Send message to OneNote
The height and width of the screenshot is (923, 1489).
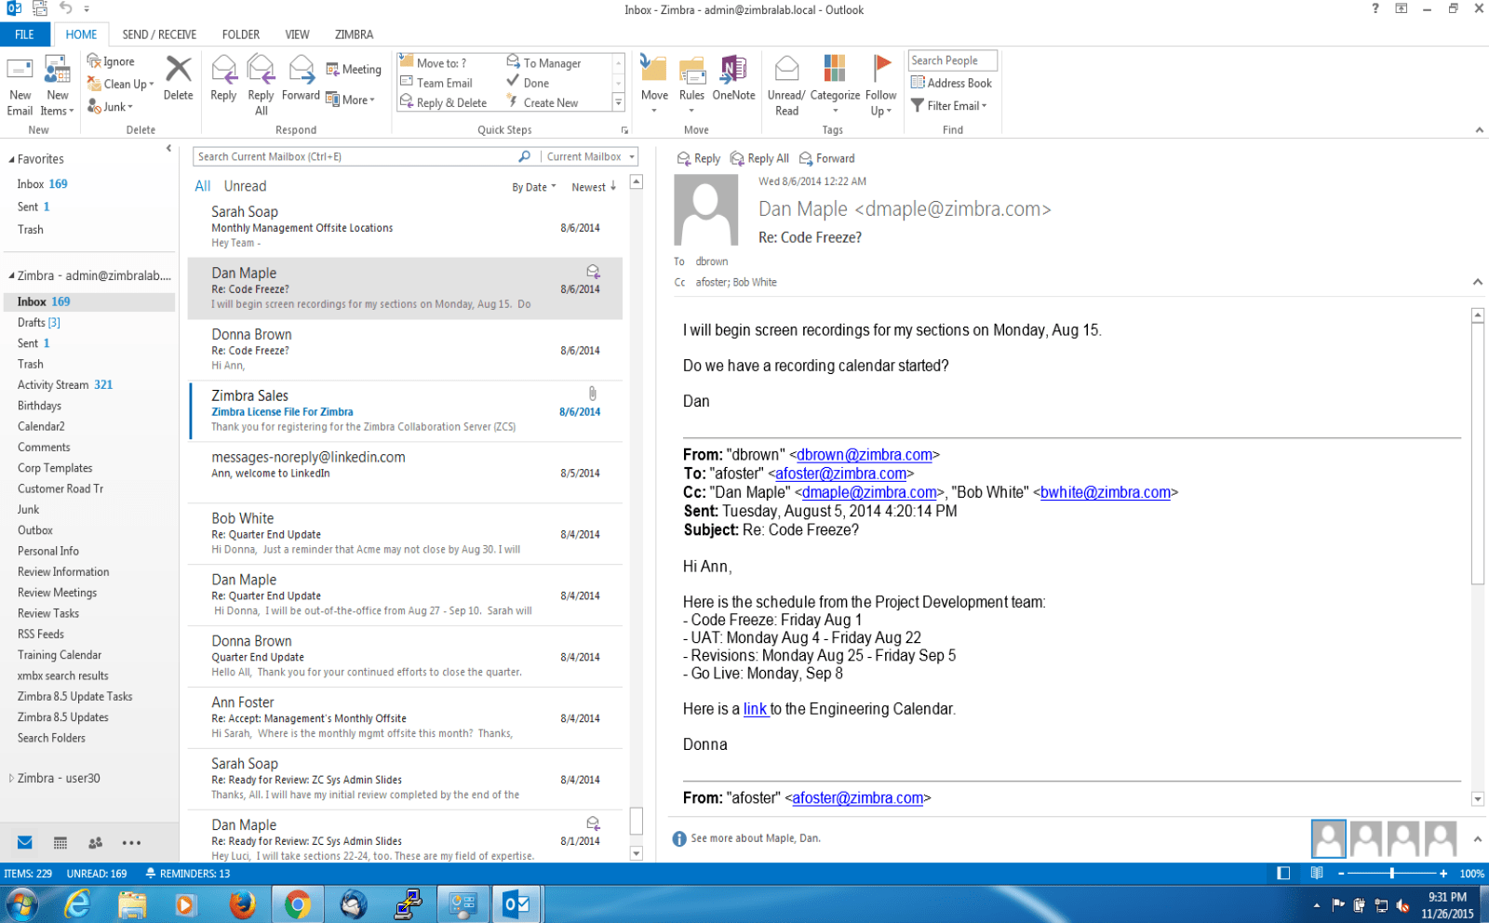click(x=733, y=78)
